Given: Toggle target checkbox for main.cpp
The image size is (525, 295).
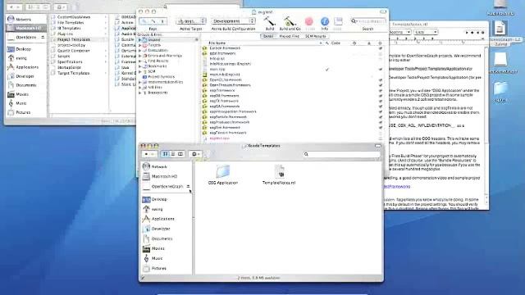Looking at the screenshot, I should coord(380,69).
